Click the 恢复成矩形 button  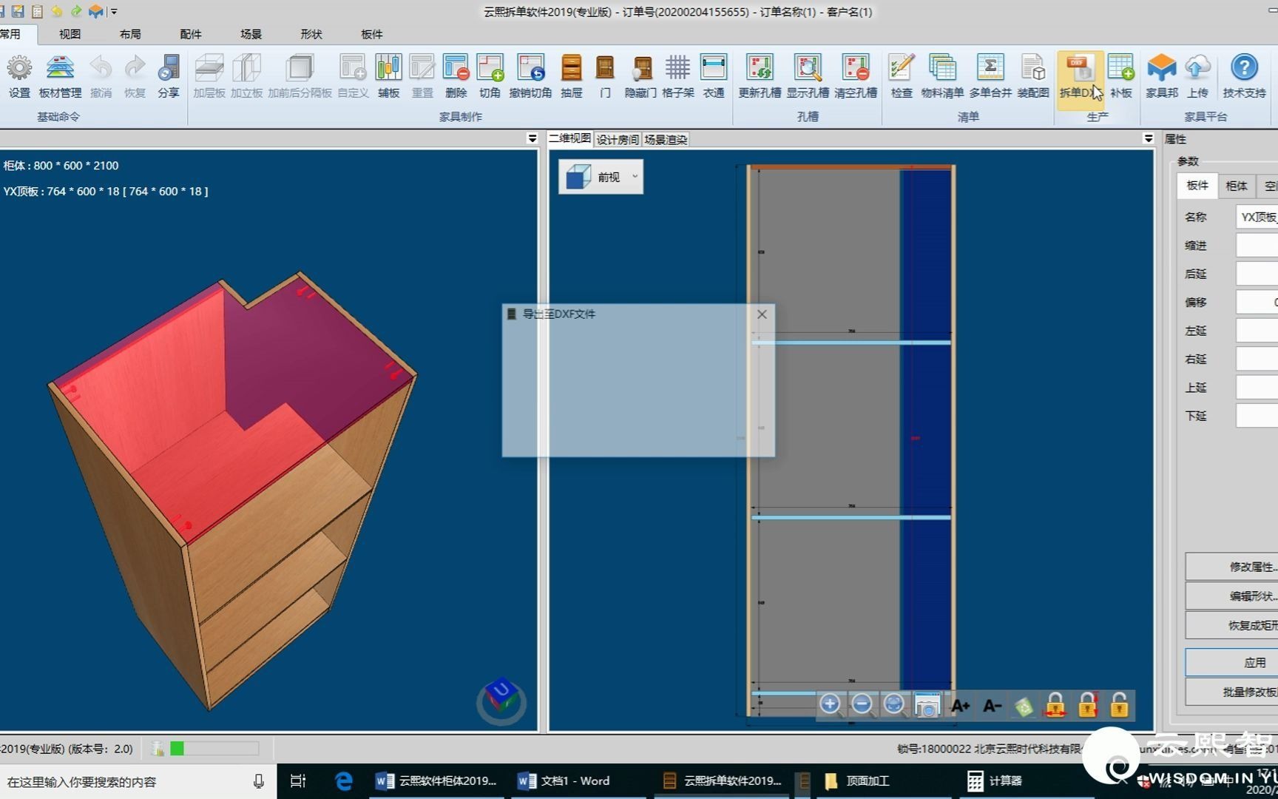[1232, 625]
